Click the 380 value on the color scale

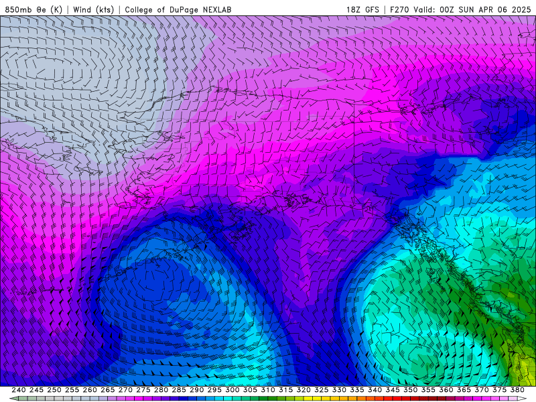tap(517, 390)
